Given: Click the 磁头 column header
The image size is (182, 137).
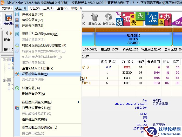Looking at the screenshot, I should pos(166,62).
